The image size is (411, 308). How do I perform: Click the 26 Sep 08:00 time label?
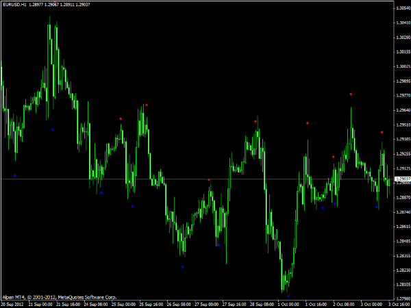[179, 305]
